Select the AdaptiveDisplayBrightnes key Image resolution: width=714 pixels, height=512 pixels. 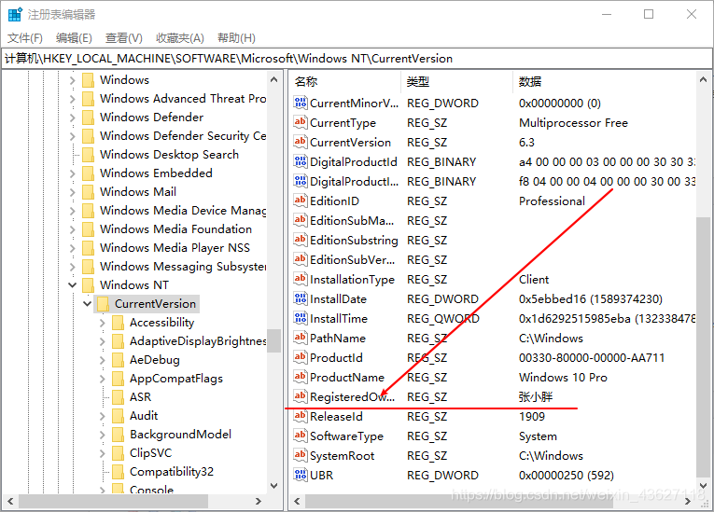pyautogui.click(x=198, y=341)
